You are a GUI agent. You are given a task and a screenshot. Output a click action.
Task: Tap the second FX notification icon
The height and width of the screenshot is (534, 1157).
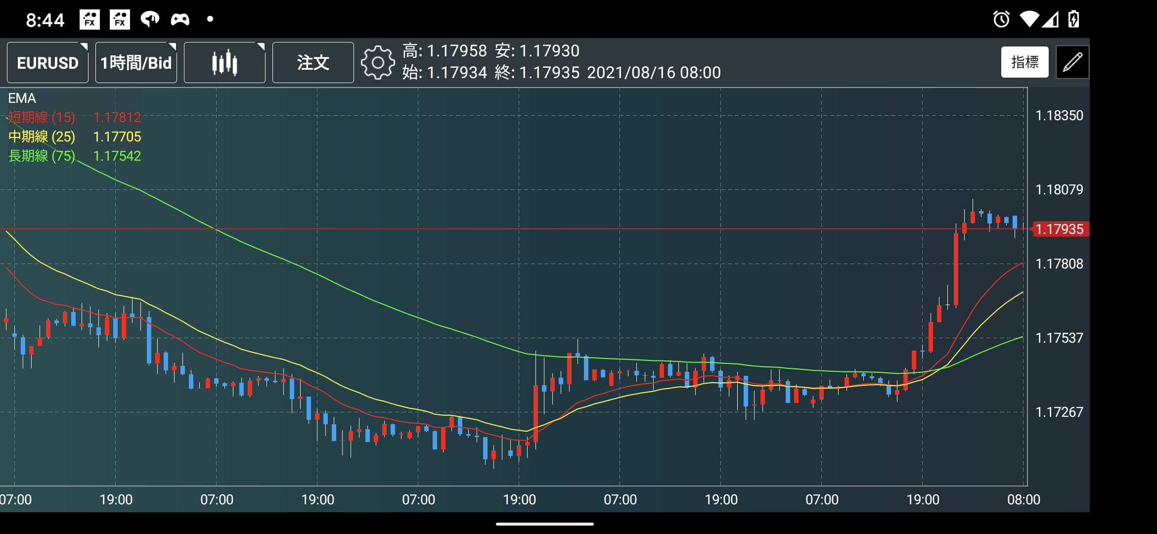[120, 19]
